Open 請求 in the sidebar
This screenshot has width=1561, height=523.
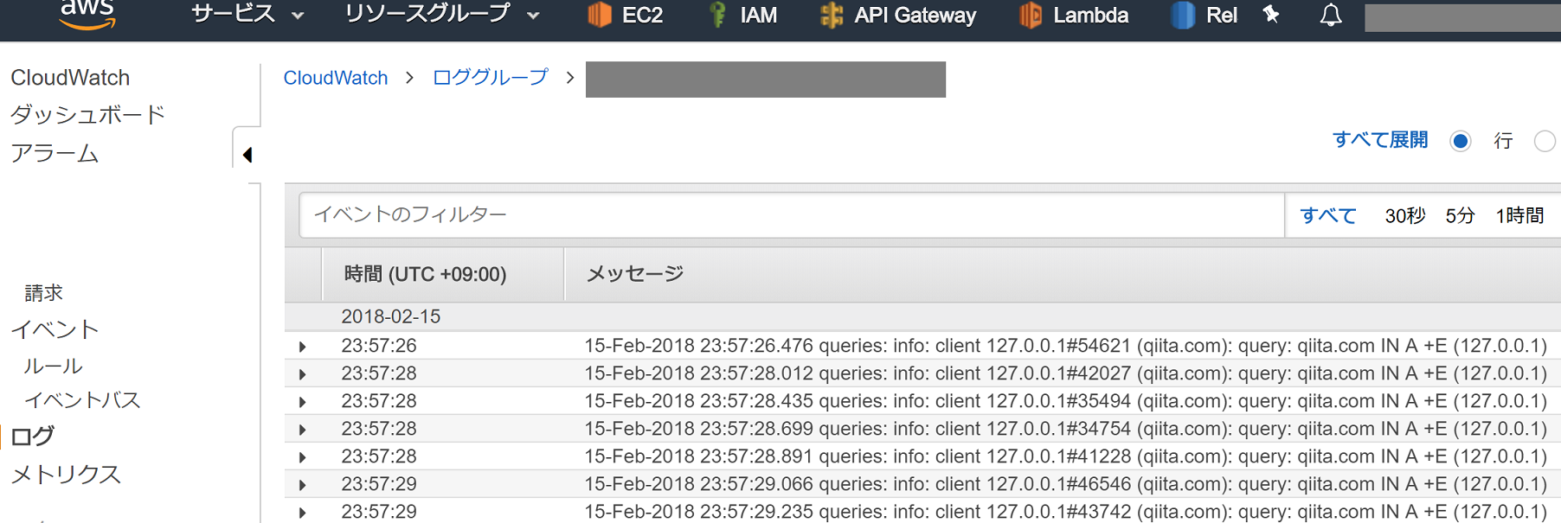pyautogui.click(x=44, y=293)
